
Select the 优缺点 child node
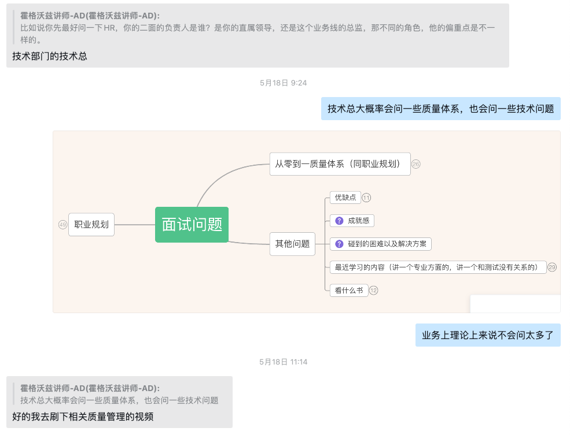(x=345, y=198)
